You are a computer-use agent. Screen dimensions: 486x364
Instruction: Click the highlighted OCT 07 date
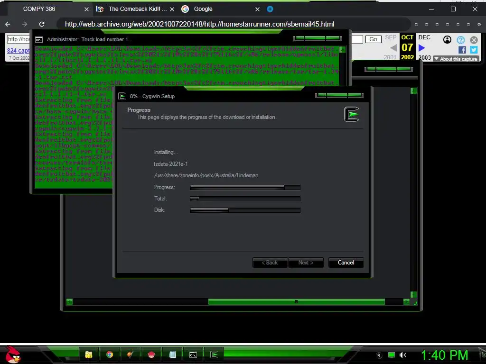pos(407,47)
